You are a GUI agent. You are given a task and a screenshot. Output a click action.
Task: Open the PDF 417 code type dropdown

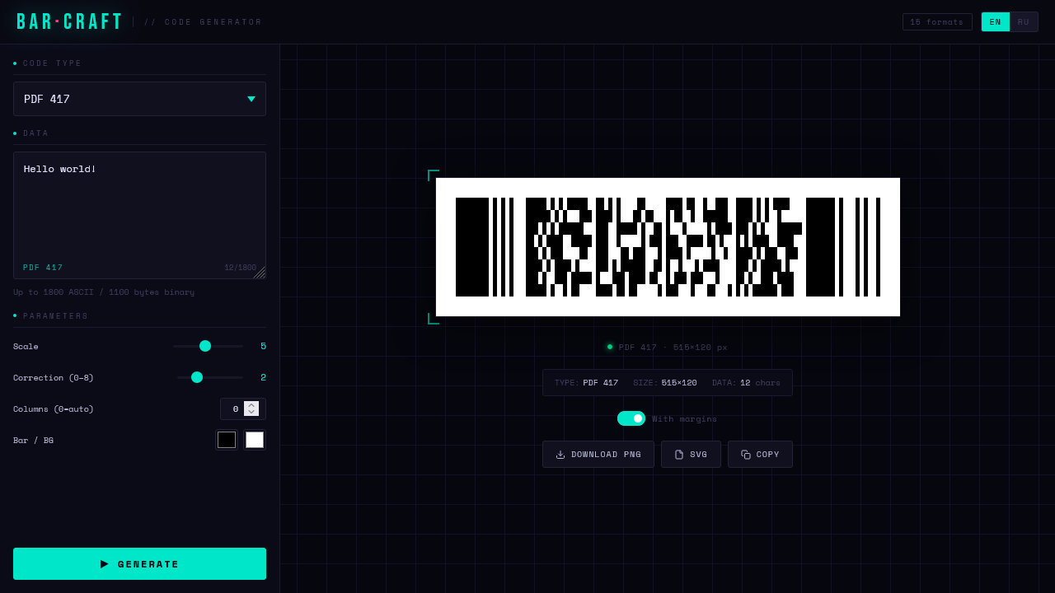pyautogui.click(x=139, y=99)
